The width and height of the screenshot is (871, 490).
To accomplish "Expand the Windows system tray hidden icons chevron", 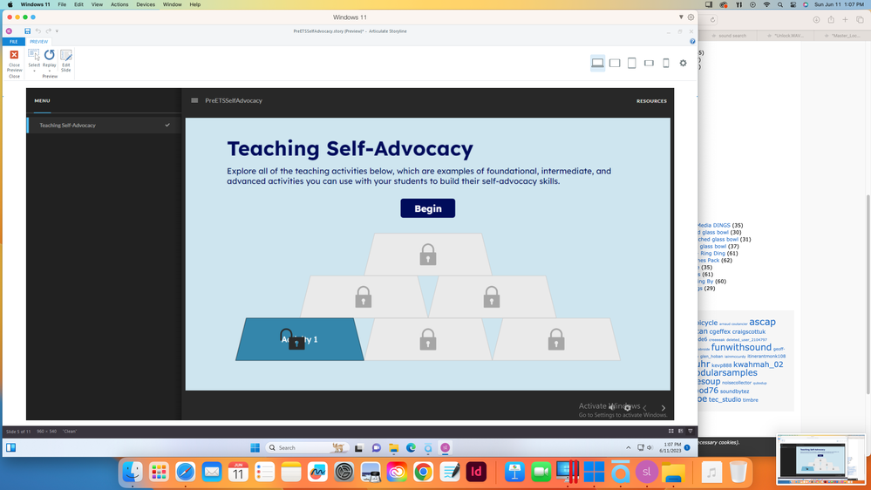I will coord(629,448).
